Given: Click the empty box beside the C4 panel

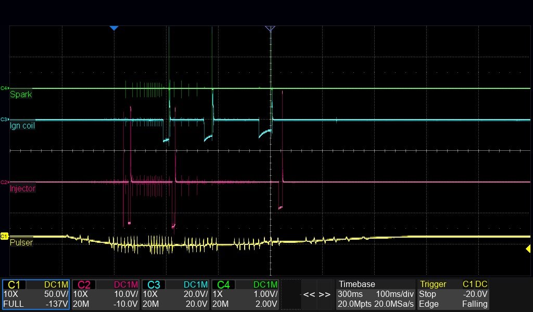Looking at the screenshot, I should [291, 294].
